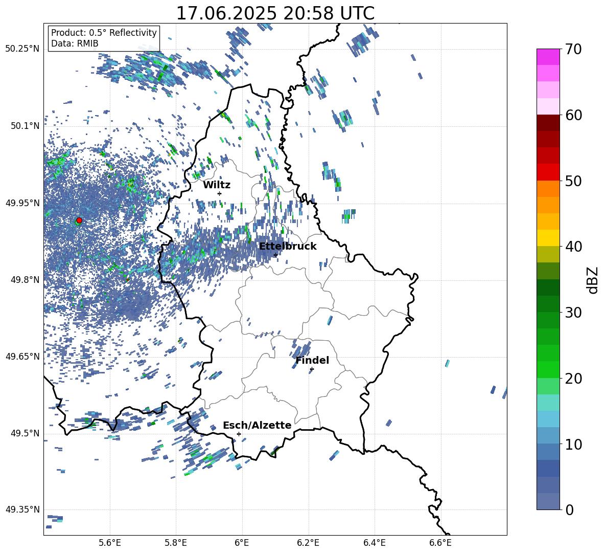605x553 pixels.
Task: Click the Esch/Alzette city label
Action: [x=257, y=425]
